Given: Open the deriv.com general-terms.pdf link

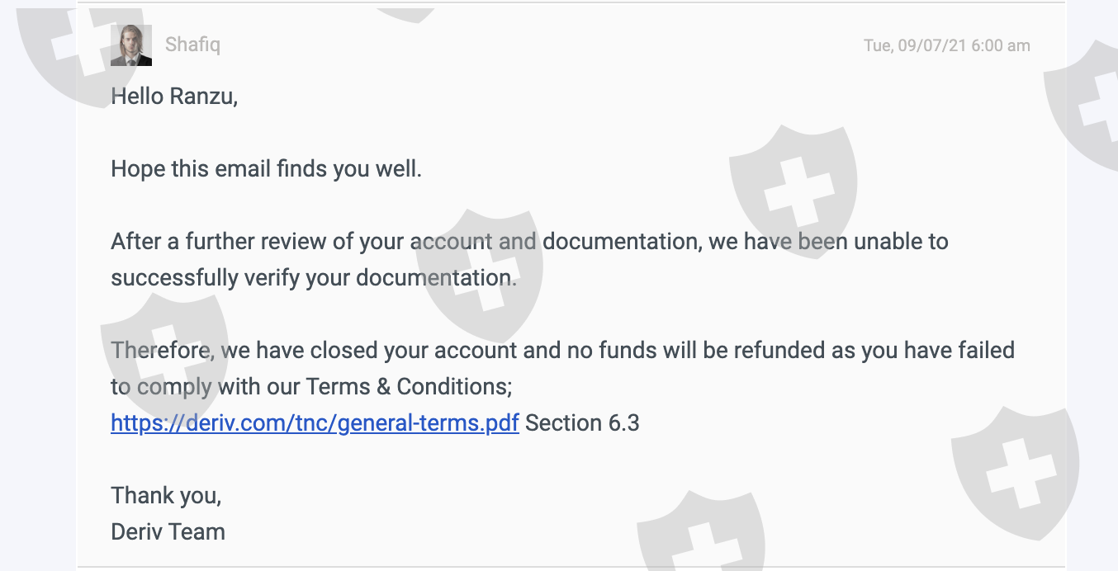Looking at the screenshot, I should pos(315,423).
